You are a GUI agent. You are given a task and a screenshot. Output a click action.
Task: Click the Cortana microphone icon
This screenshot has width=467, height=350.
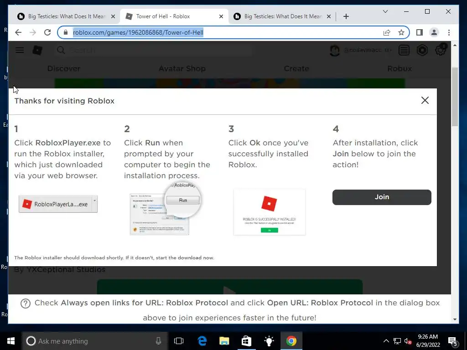click(x=158, y=341)
